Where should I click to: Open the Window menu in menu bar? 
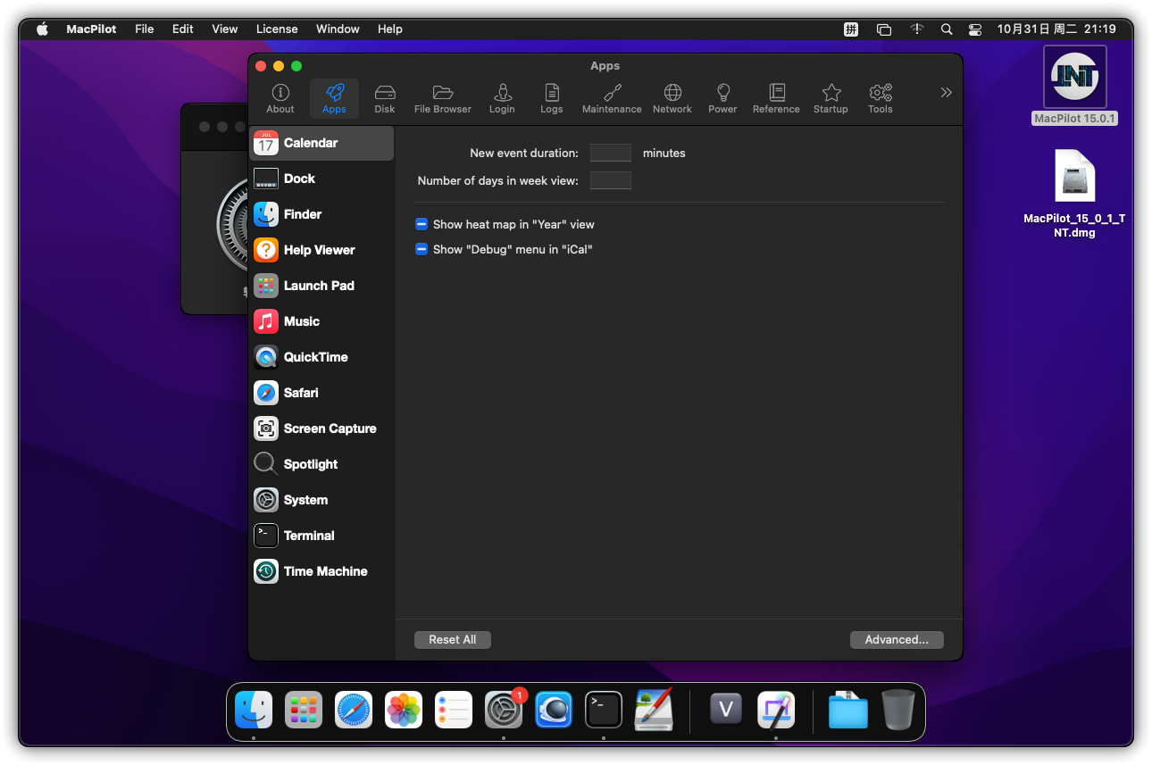pos(338,29)
